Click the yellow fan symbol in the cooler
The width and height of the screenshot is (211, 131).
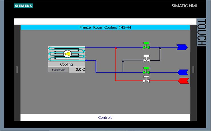click(x=67, y=54)
